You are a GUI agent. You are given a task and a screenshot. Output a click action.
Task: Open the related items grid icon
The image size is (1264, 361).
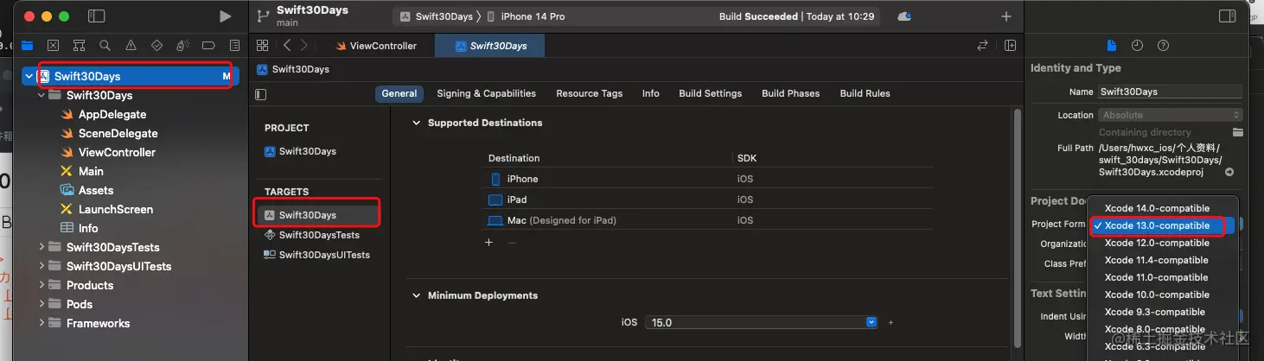click(x=263, y=46)
